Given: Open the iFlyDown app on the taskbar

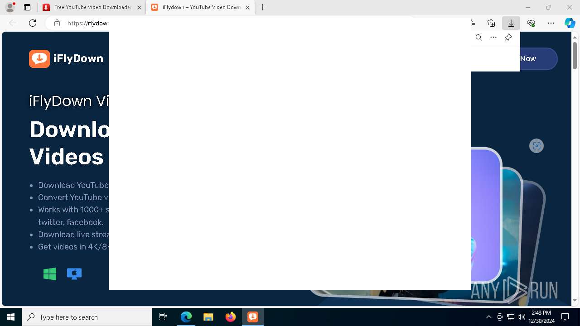Looking at the screenshot, I should (253, 317).
